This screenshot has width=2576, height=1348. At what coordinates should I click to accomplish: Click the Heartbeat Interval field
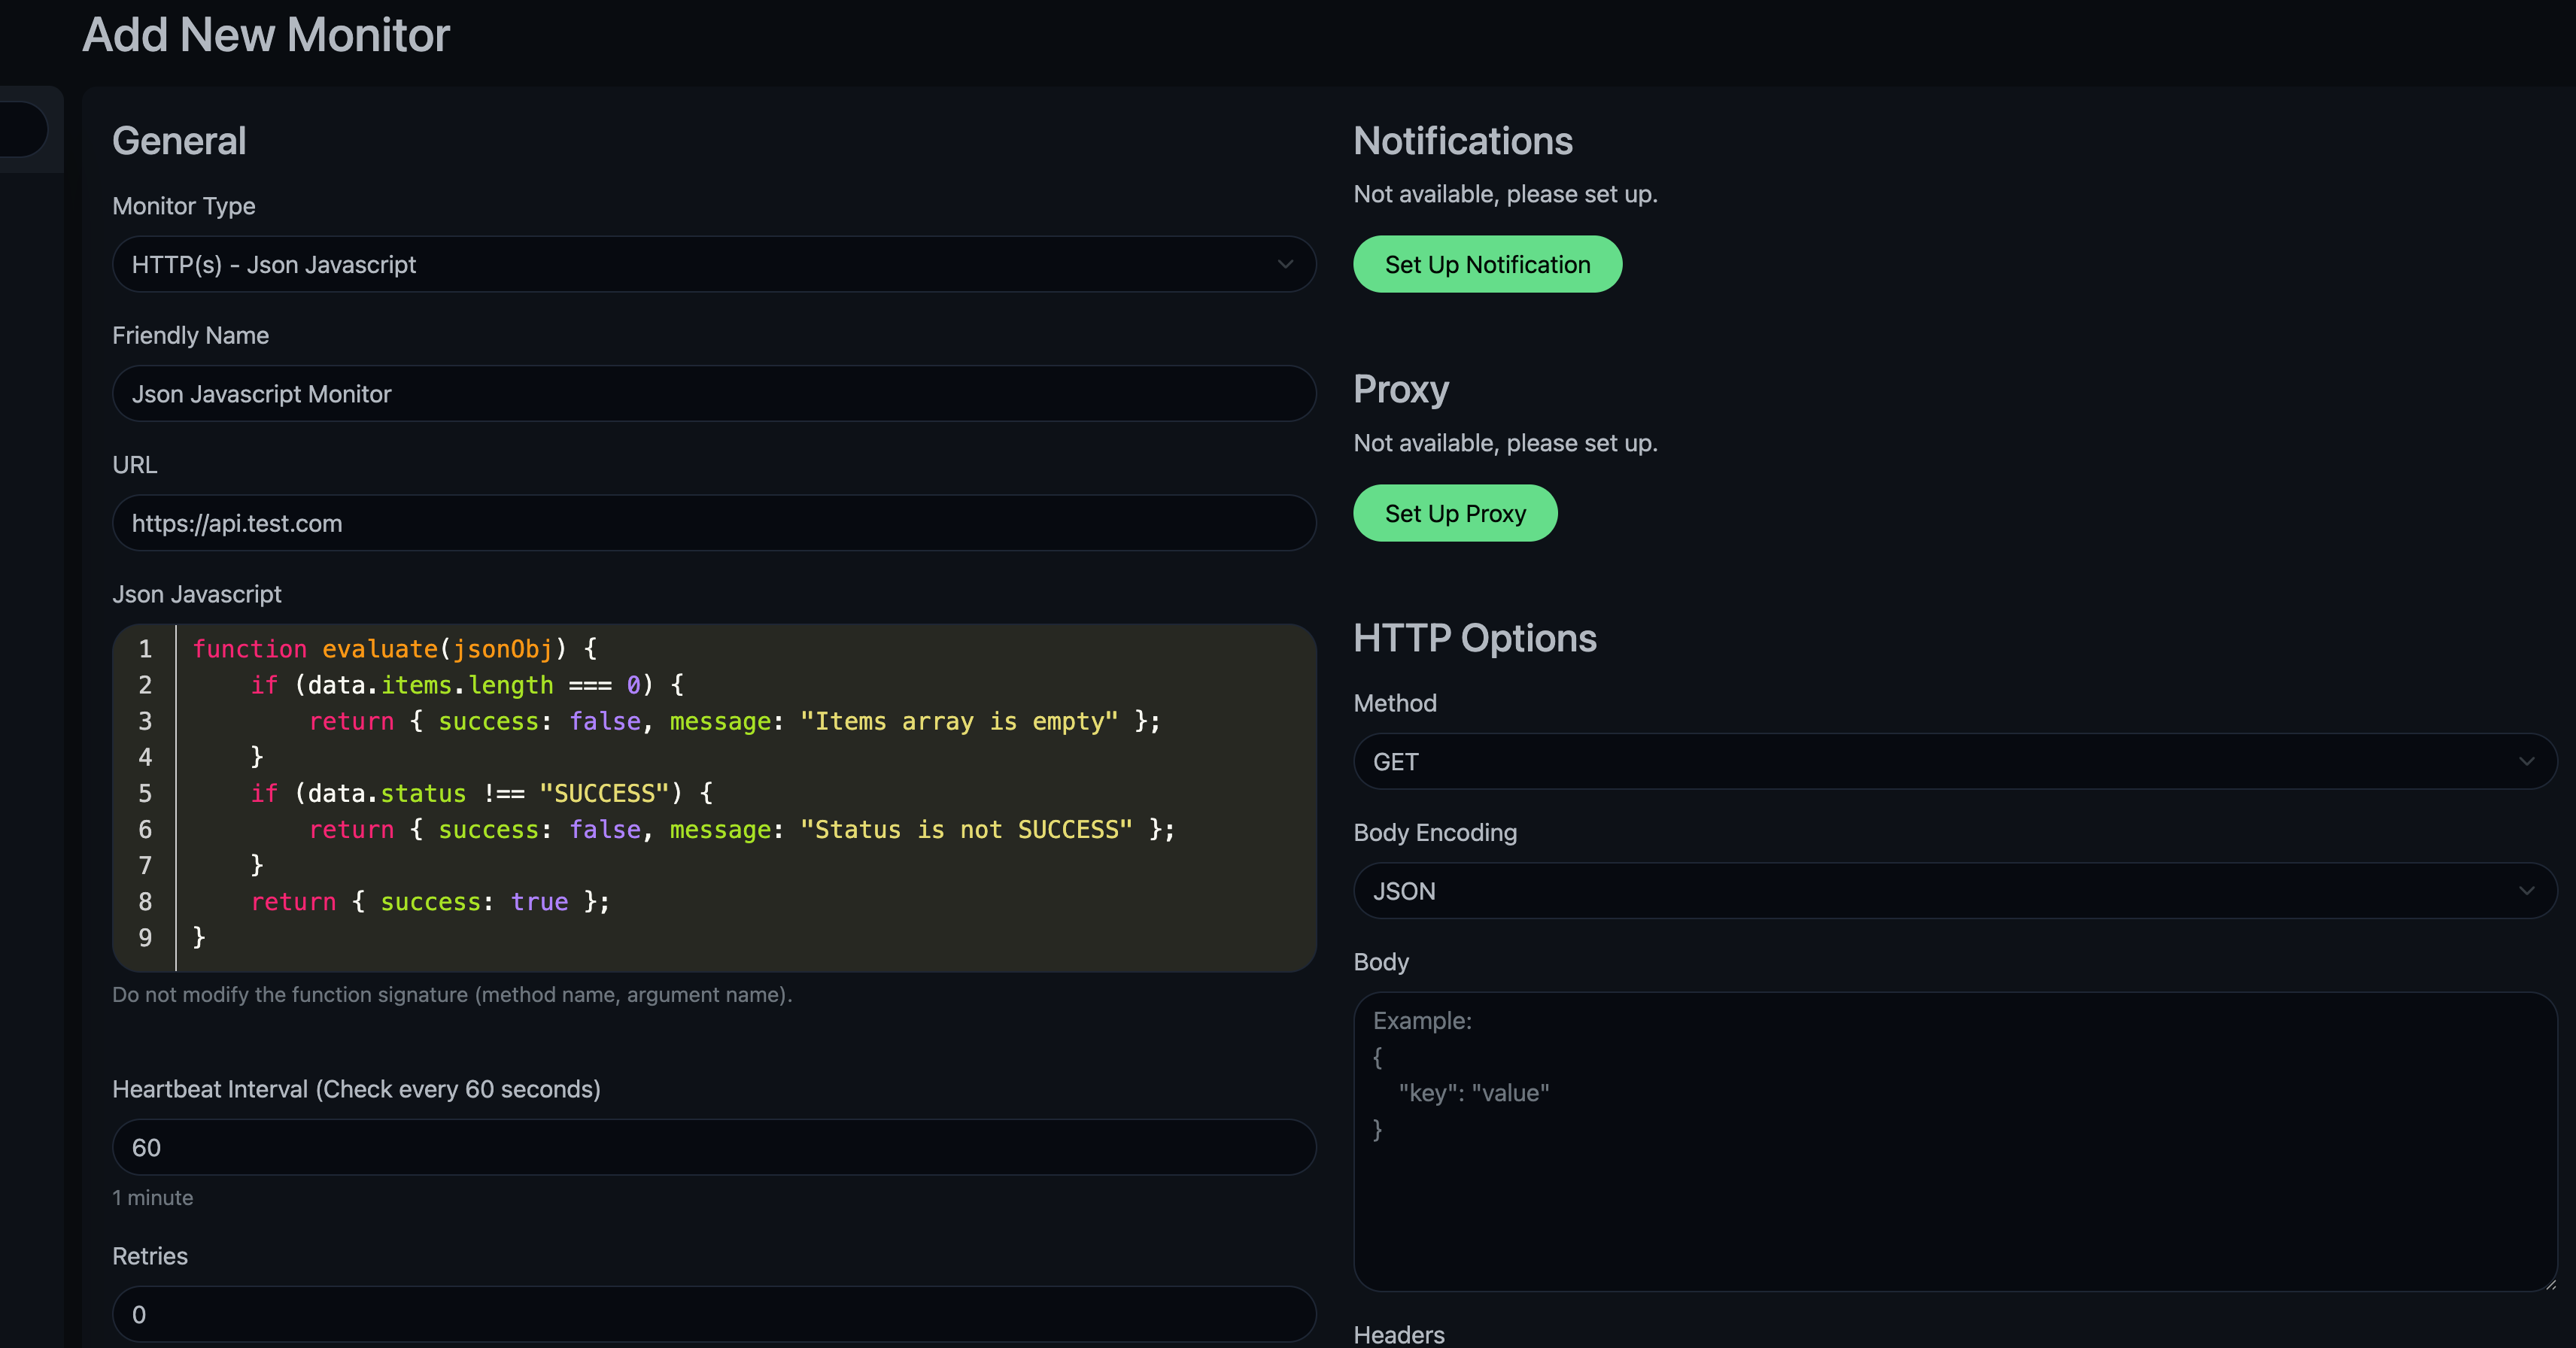(x=713, y=1147)
